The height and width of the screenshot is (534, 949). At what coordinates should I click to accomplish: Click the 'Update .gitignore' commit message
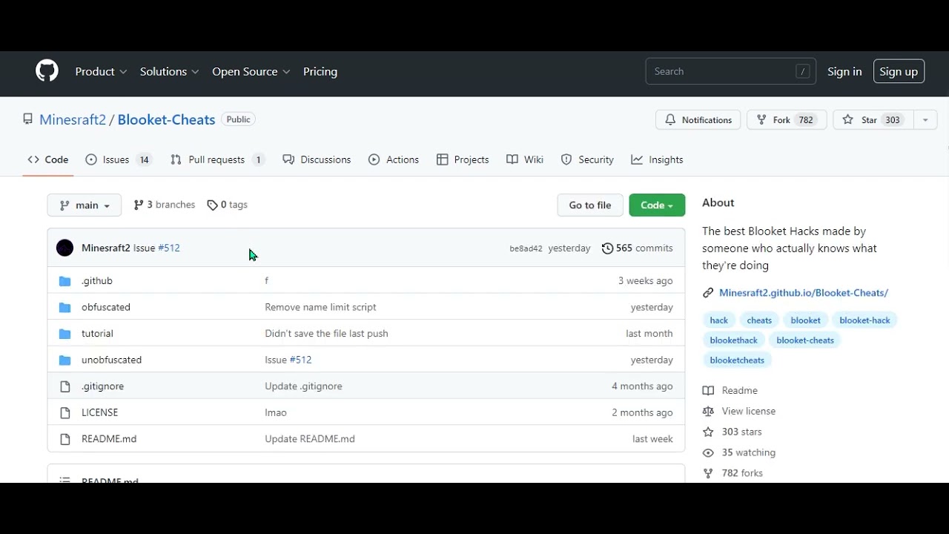tap(303, 386)
